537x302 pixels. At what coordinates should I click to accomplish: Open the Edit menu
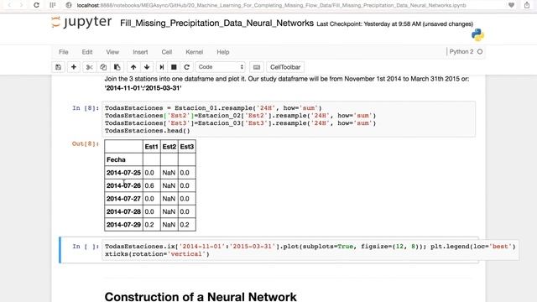tap(87, 52)
